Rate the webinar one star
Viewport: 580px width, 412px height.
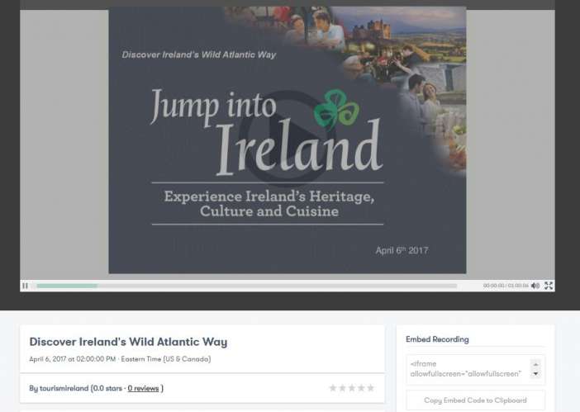point(334,388)
